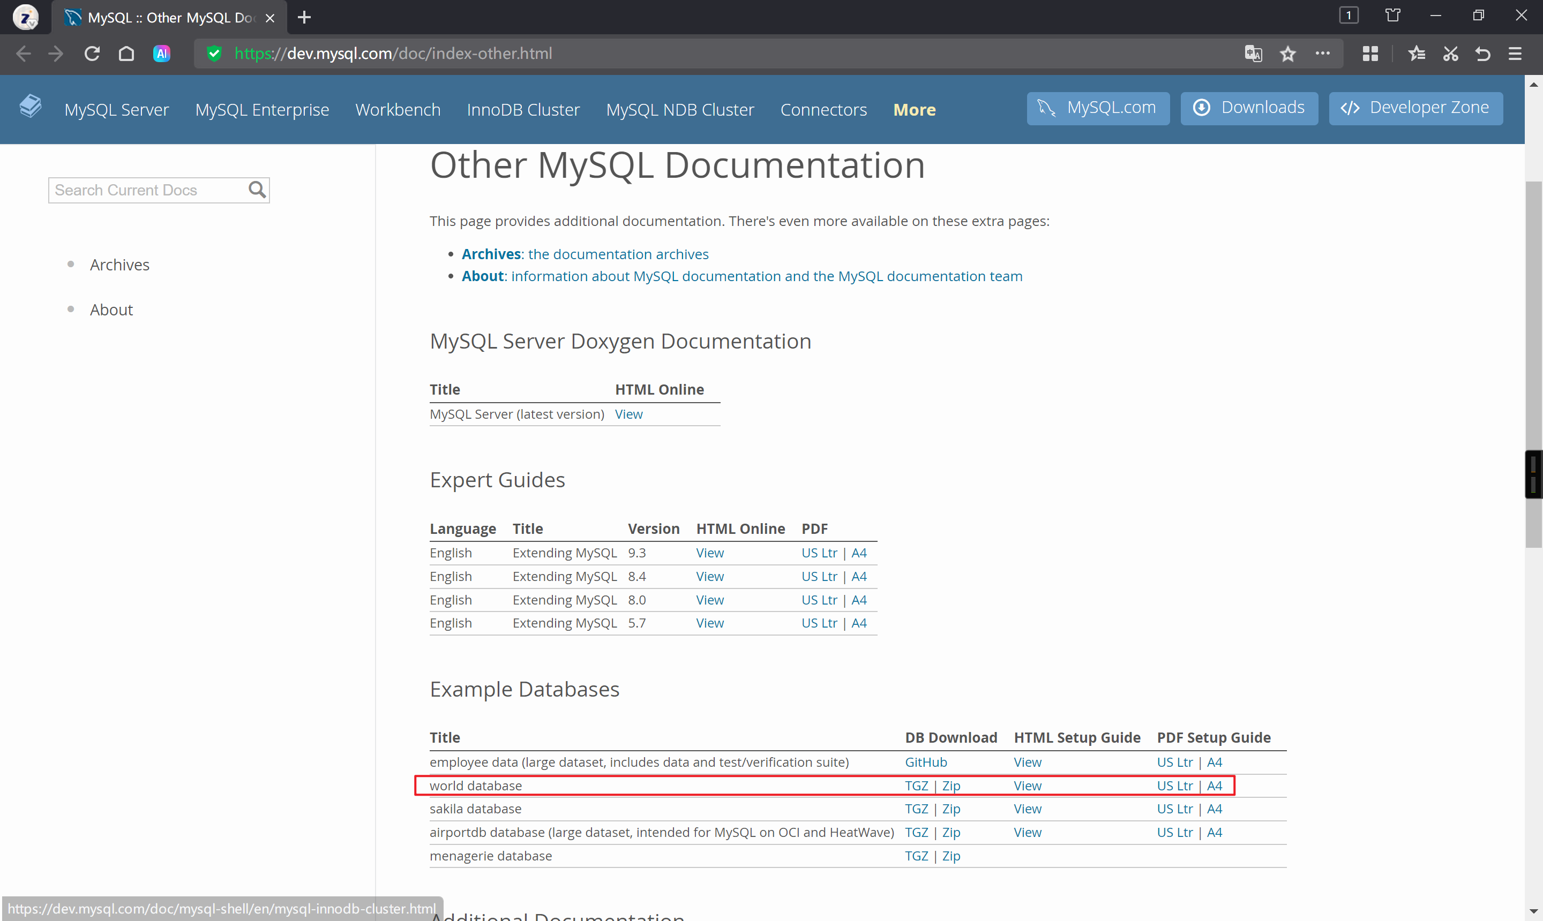Click the MySQL docs book icon
The height and width of the screenshot is (921, 1543).
pyautogui.click(x=30, y=105)
